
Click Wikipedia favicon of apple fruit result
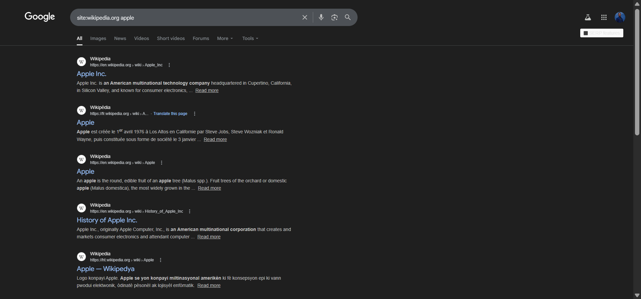(81, 159)
